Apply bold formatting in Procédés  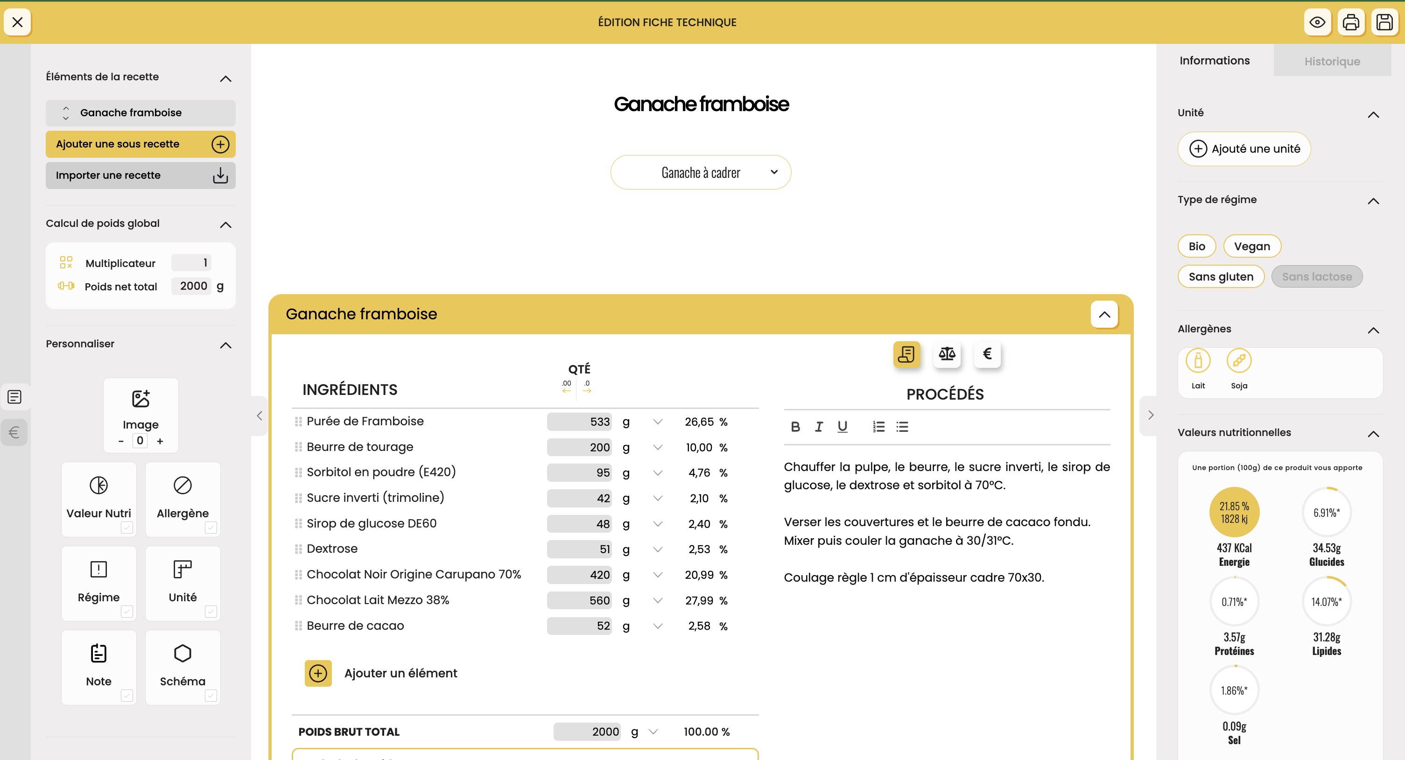click(x=795, y=427)
